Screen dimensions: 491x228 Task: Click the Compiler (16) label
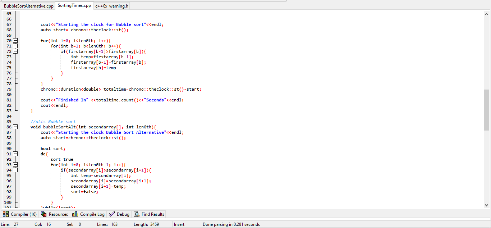coord(23,214)
